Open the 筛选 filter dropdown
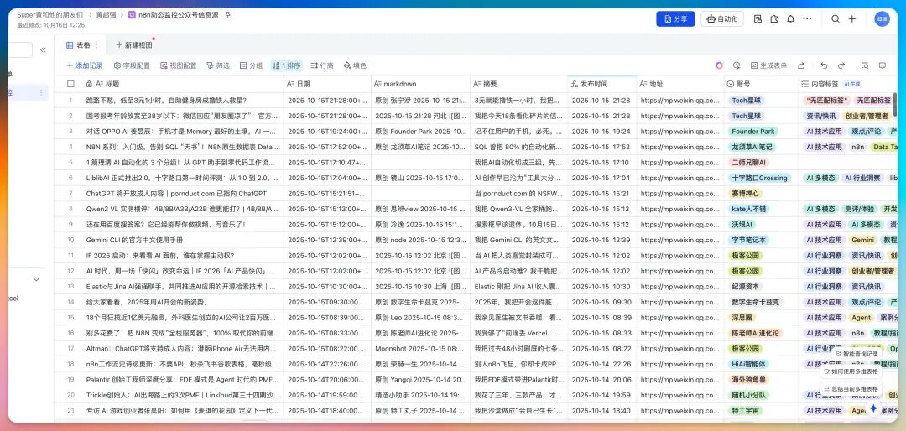Viewport: 906px width, 431px height. (x=217, y=65)
